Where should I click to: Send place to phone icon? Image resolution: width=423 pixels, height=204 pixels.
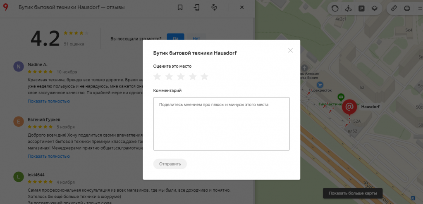click(197, 7)
